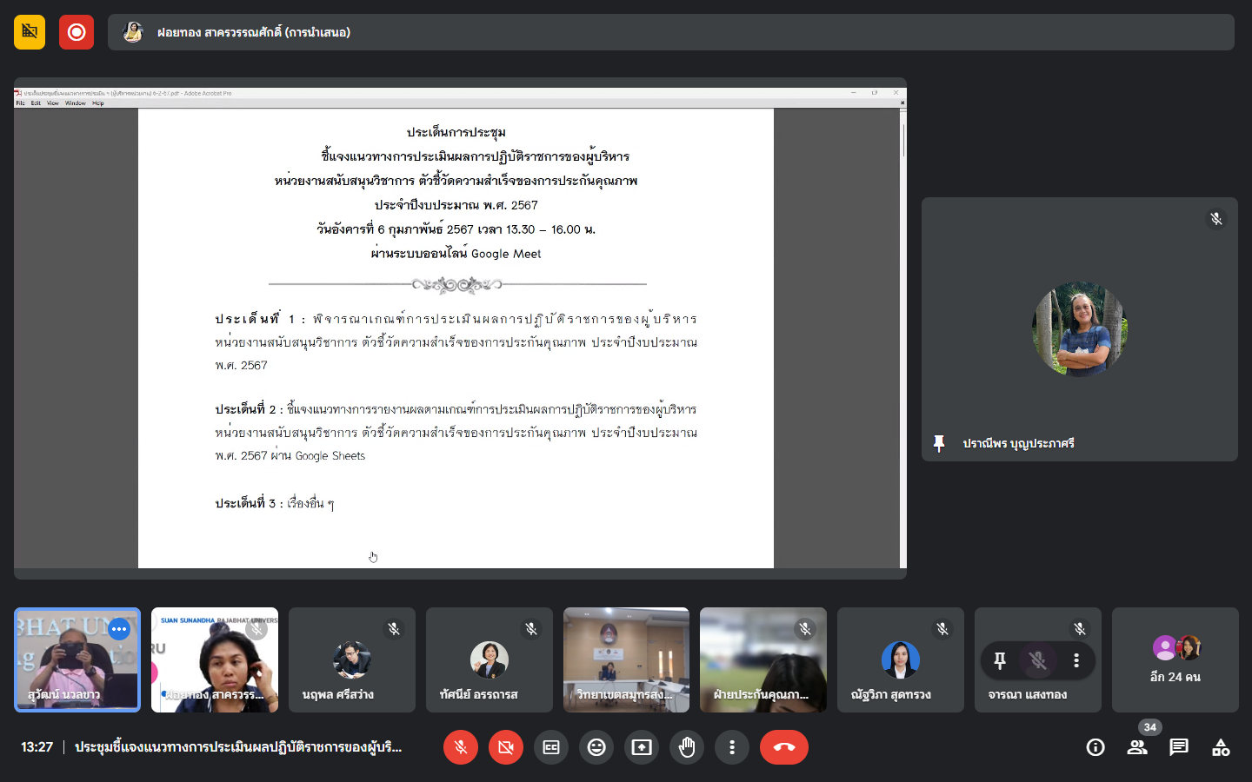Open the emoji reactions picker
1252x782 pixels.
[x=596, y=747]
